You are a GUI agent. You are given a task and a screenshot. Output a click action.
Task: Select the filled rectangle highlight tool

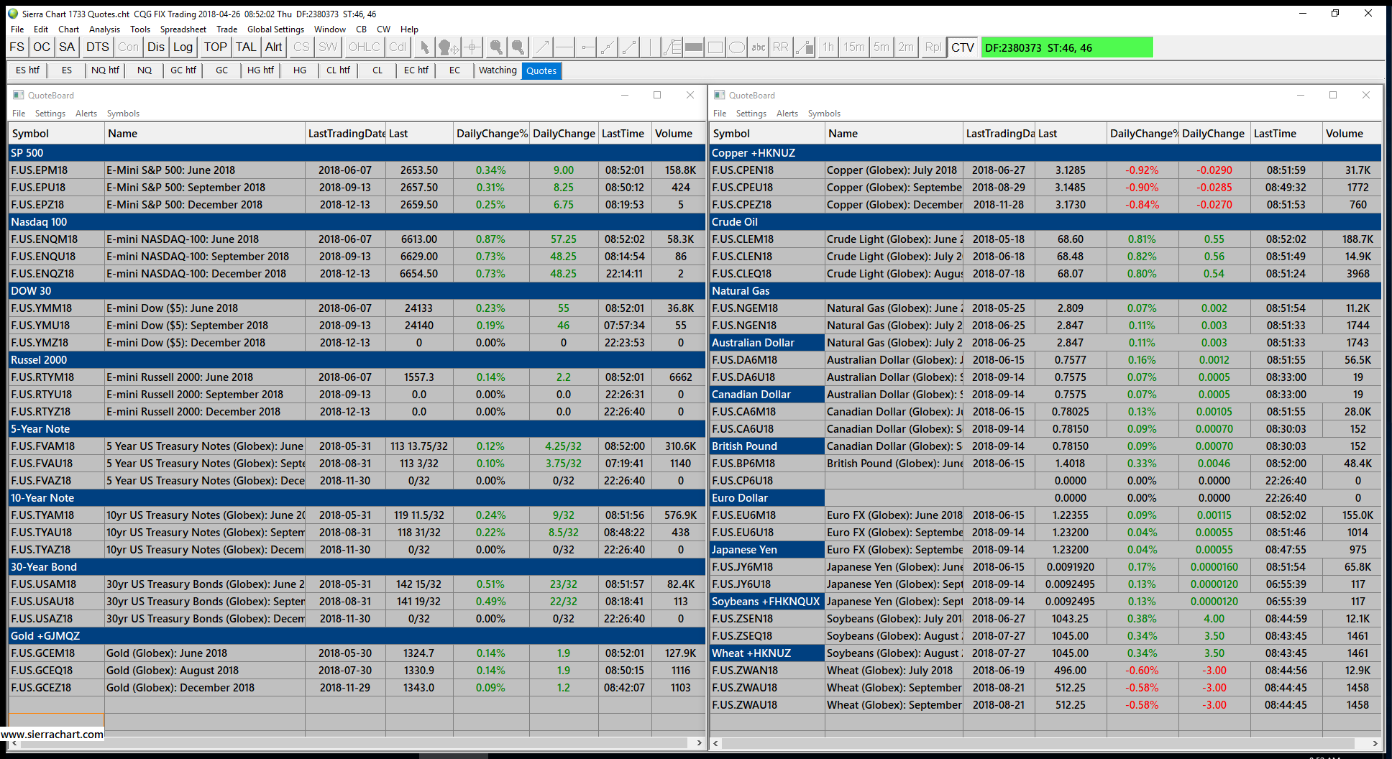click(x=694, y=47)
